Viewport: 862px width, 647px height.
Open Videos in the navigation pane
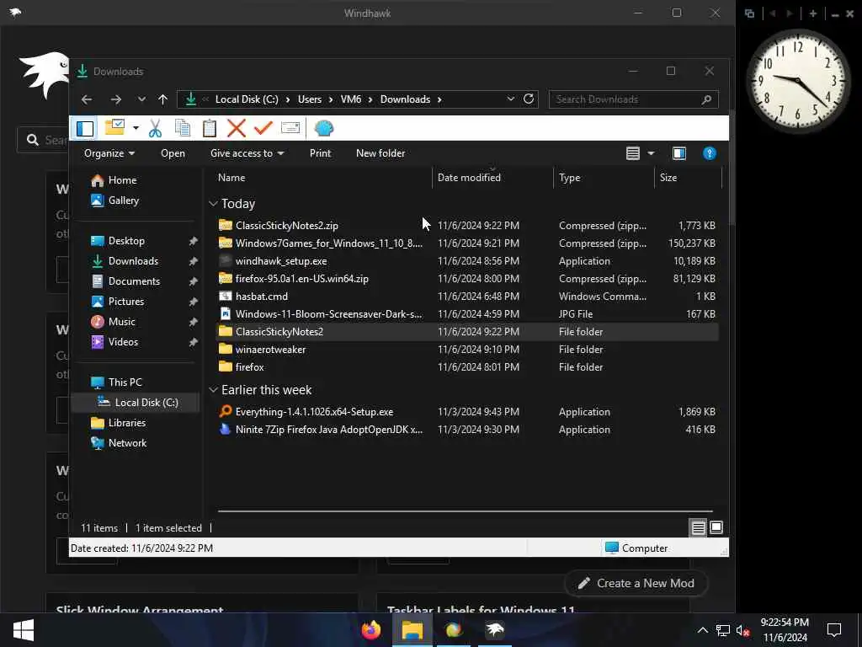point(123,342)
